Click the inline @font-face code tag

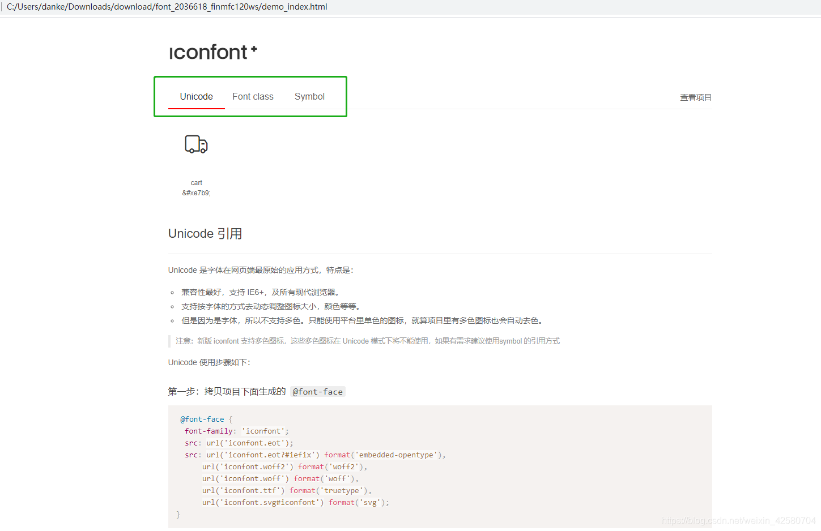[318, 392]
